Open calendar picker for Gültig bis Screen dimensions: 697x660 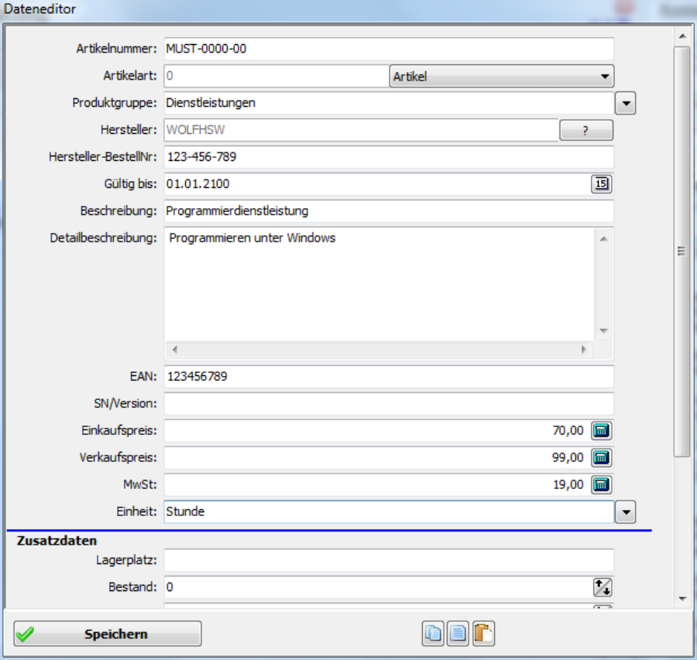coord(602,184)
